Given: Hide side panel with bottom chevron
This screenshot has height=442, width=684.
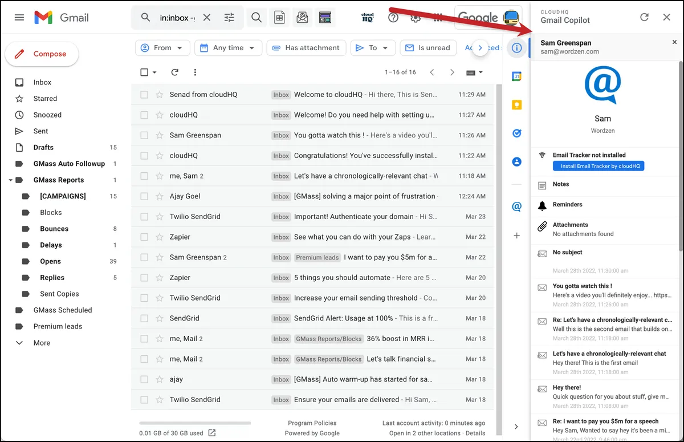Looking at the screenshot, I should [516, 427].
